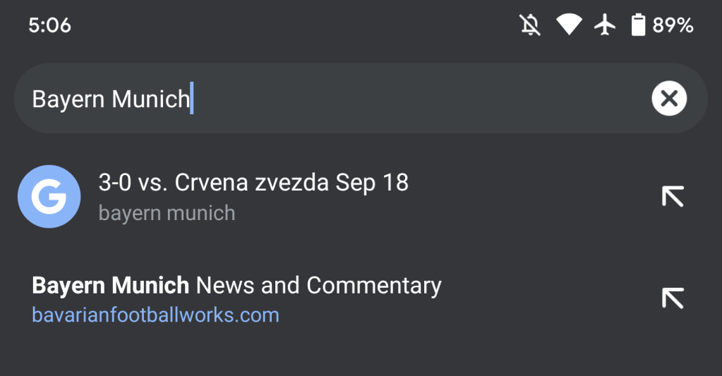Tap the battery icon in status bar
Screen dimensions: 722x376
(638, 26)
